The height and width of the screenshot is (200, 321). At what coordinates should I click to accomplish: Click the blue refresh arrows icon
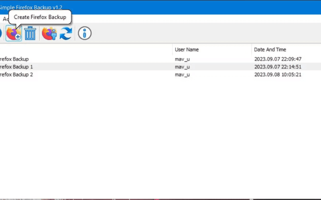(x=66, y=33)
